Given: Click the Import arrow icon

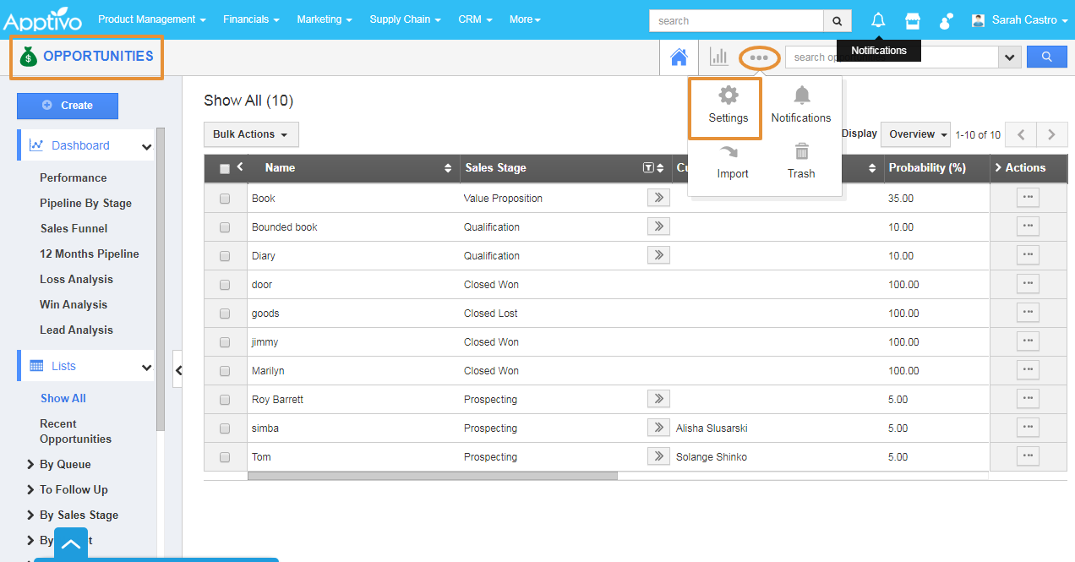Looking at the screenshot, I should pos(728,152).
